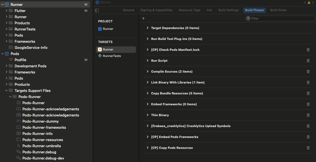Click the warning triangle icon
316x162 pixels.
point(309,3)
